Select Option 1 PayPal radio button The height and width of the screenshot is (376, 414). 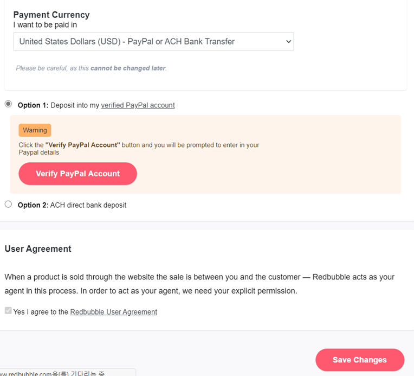pyautogui.click(x=8, y=104)
